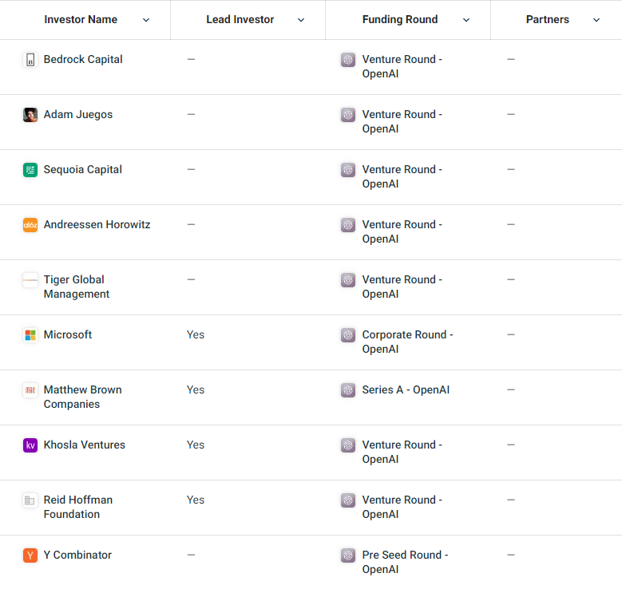Click the purple Khosla Ventures kv icon
The height and width of the screenshot is (589, 622).
[x=30, y=445]
